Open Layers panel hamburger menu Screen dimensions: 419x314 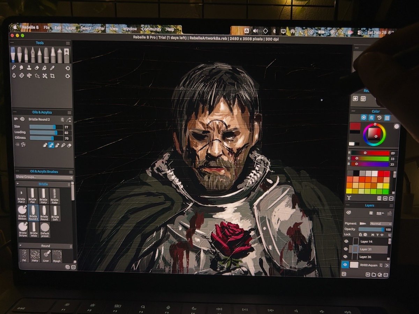coord(391,206)
